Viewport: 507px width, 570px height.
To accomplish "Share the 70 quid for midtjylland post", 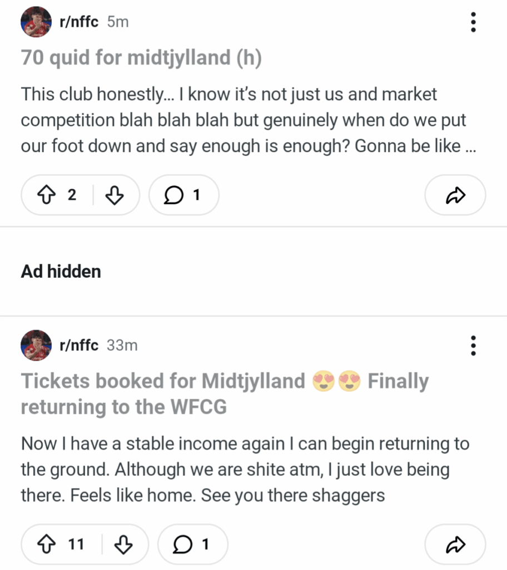I will coord(455,195).
